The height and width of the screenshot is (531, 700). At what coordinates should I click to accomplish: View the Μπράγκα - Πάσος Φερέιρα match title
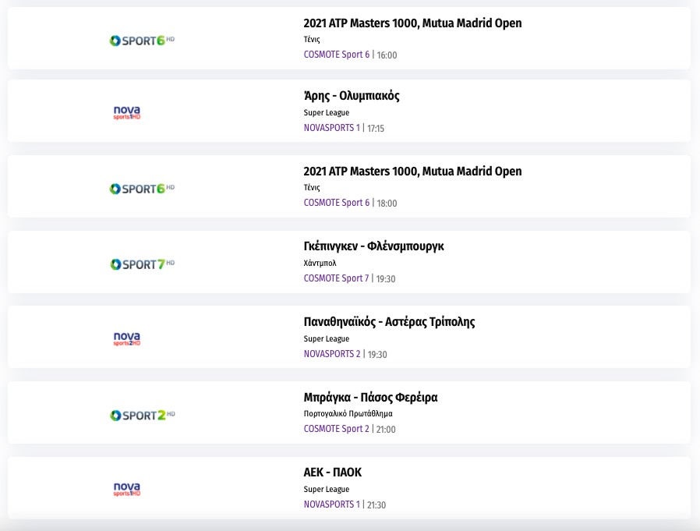[370, 398]
